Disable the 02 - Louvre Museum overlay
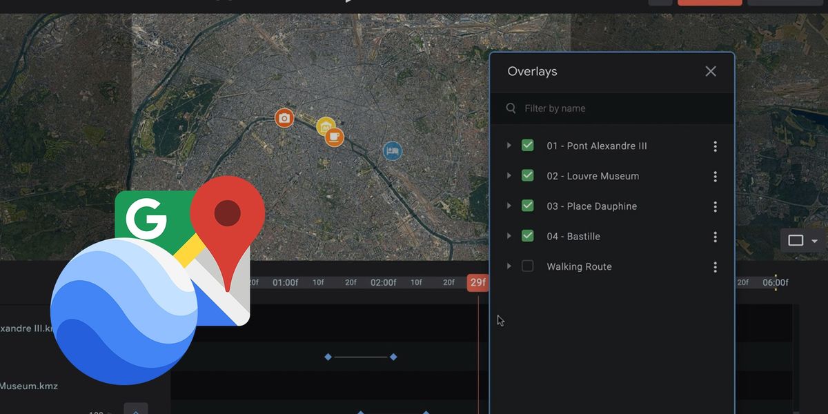 (x=527, y=175)
